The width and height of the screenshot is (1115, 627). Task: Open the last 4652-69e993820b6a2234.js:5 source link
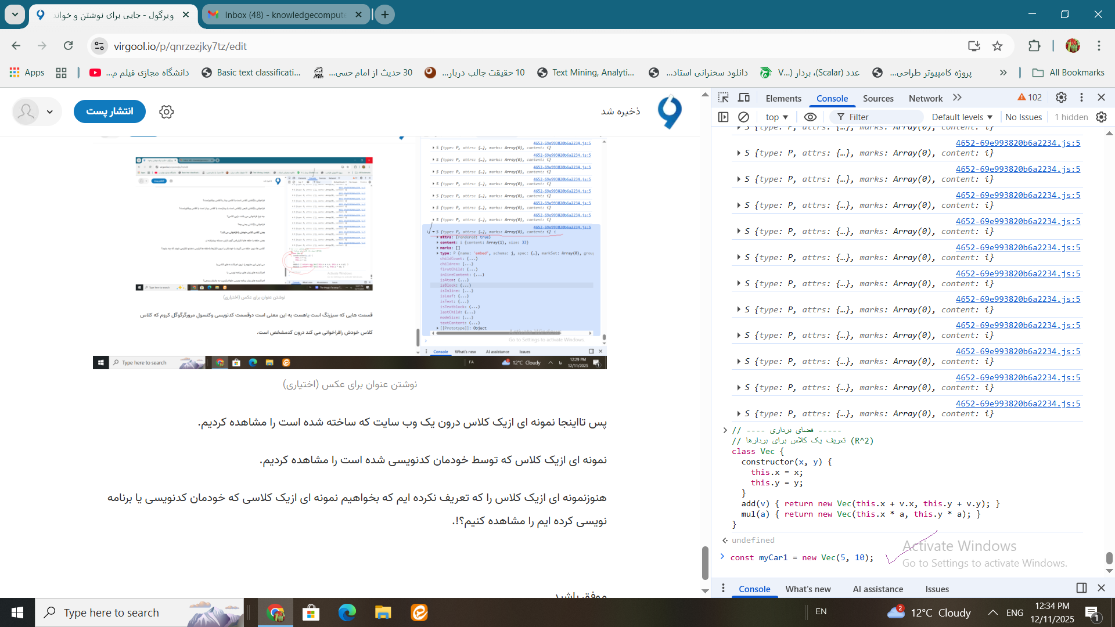coord(1017,403)
